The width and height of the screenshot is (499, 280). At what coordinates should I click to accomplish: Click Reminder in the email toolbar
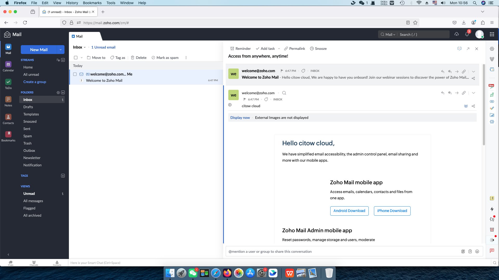tap(240, 49)
